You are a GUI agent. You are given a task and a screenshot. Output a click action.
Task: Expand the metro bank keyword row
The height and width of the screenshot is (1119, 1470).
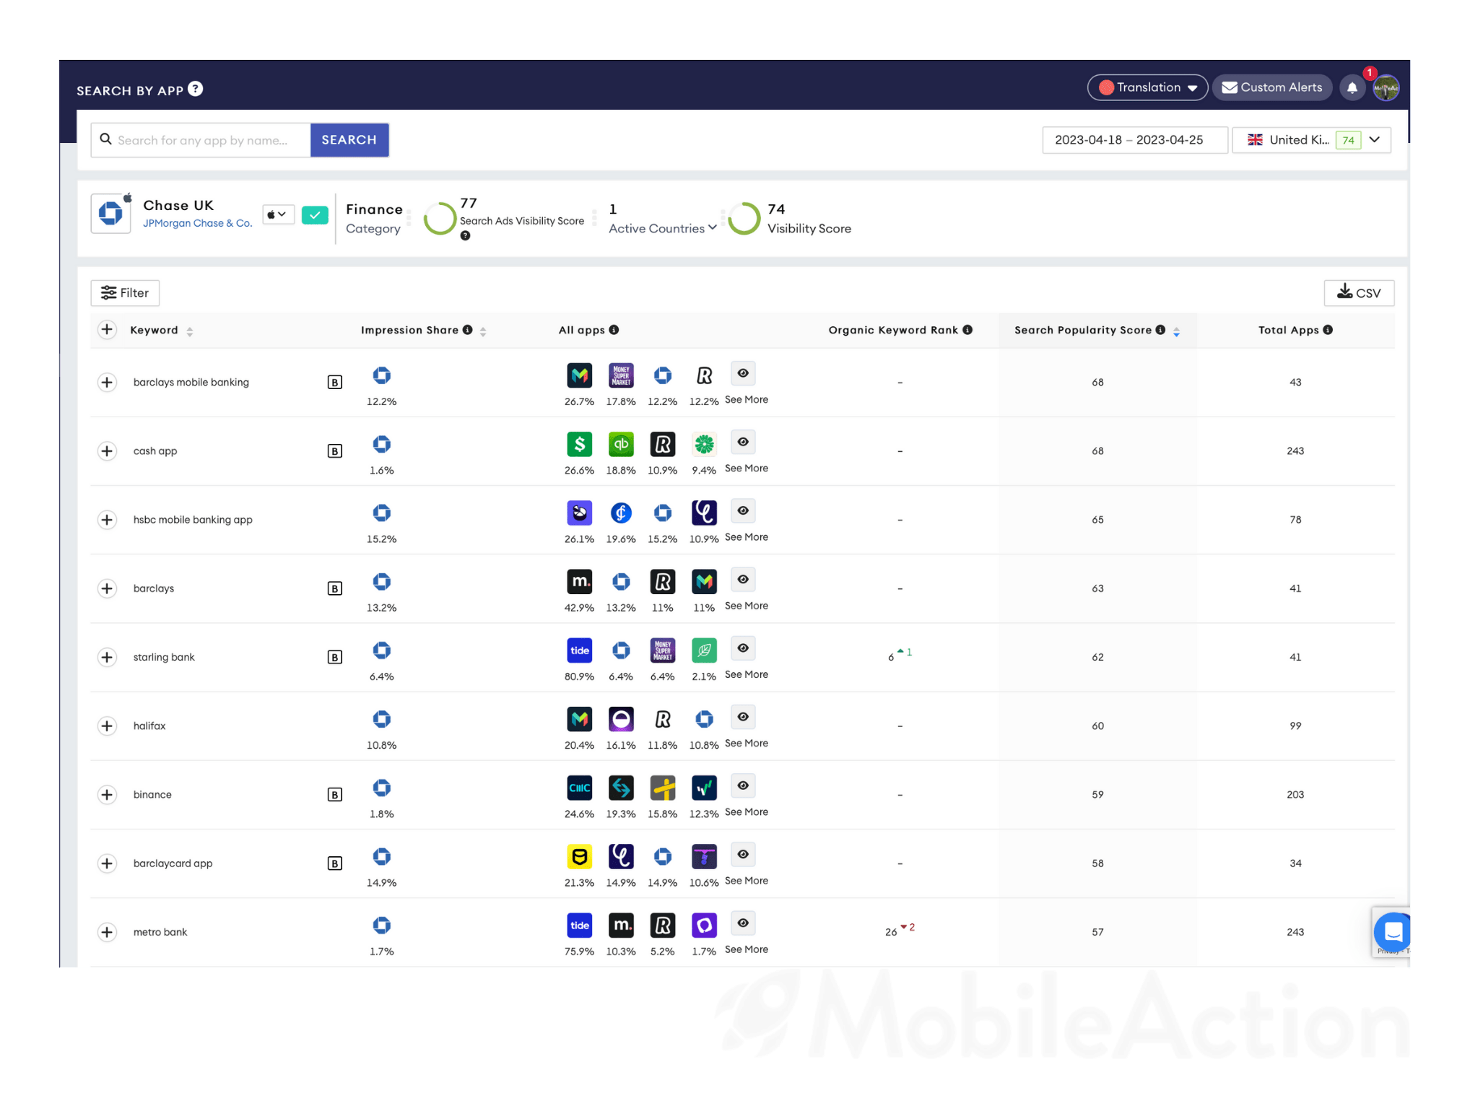coord(107,933)
